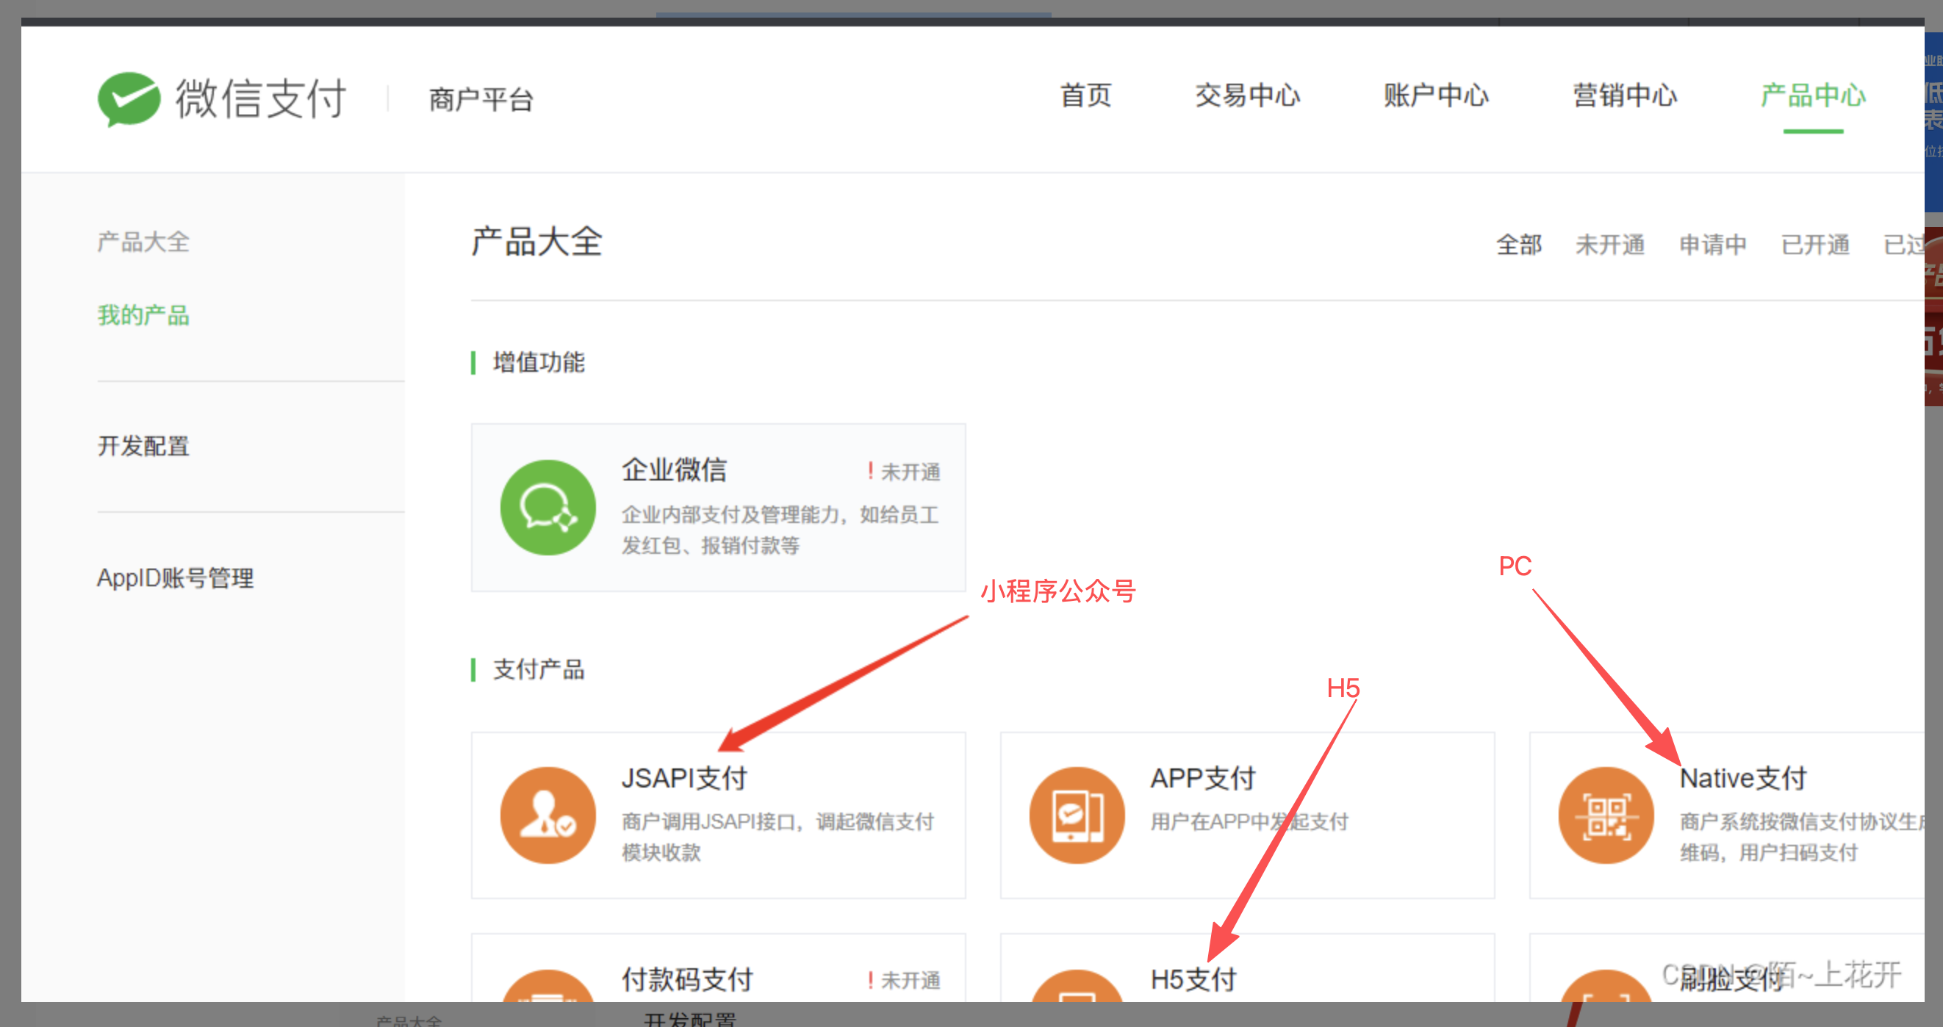Image resolution: width=1943 pixels, height=1027 pixels.
Task: Filter products by 未开通 status
Action: pyautogui.click(x=1609, y=245)
